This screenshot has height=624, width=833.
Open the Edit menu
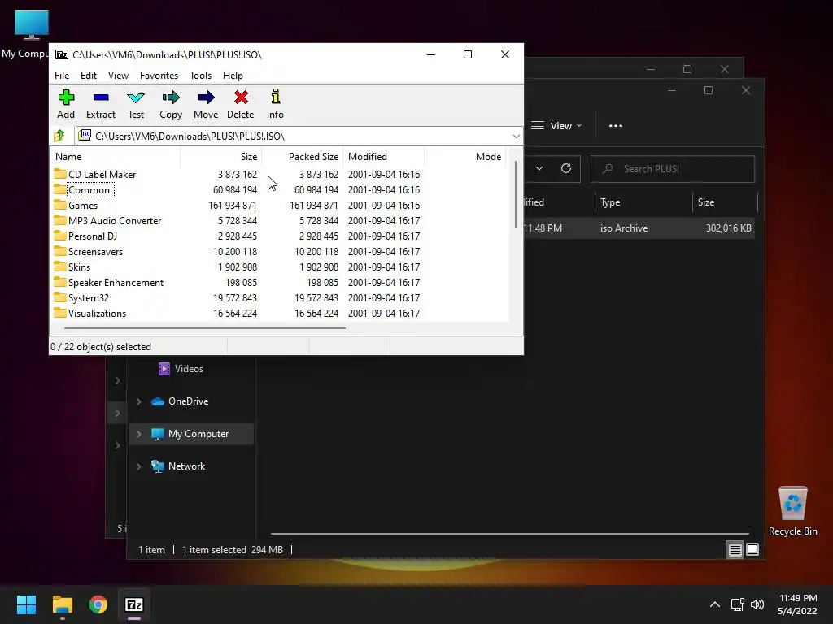coord(88,76)
